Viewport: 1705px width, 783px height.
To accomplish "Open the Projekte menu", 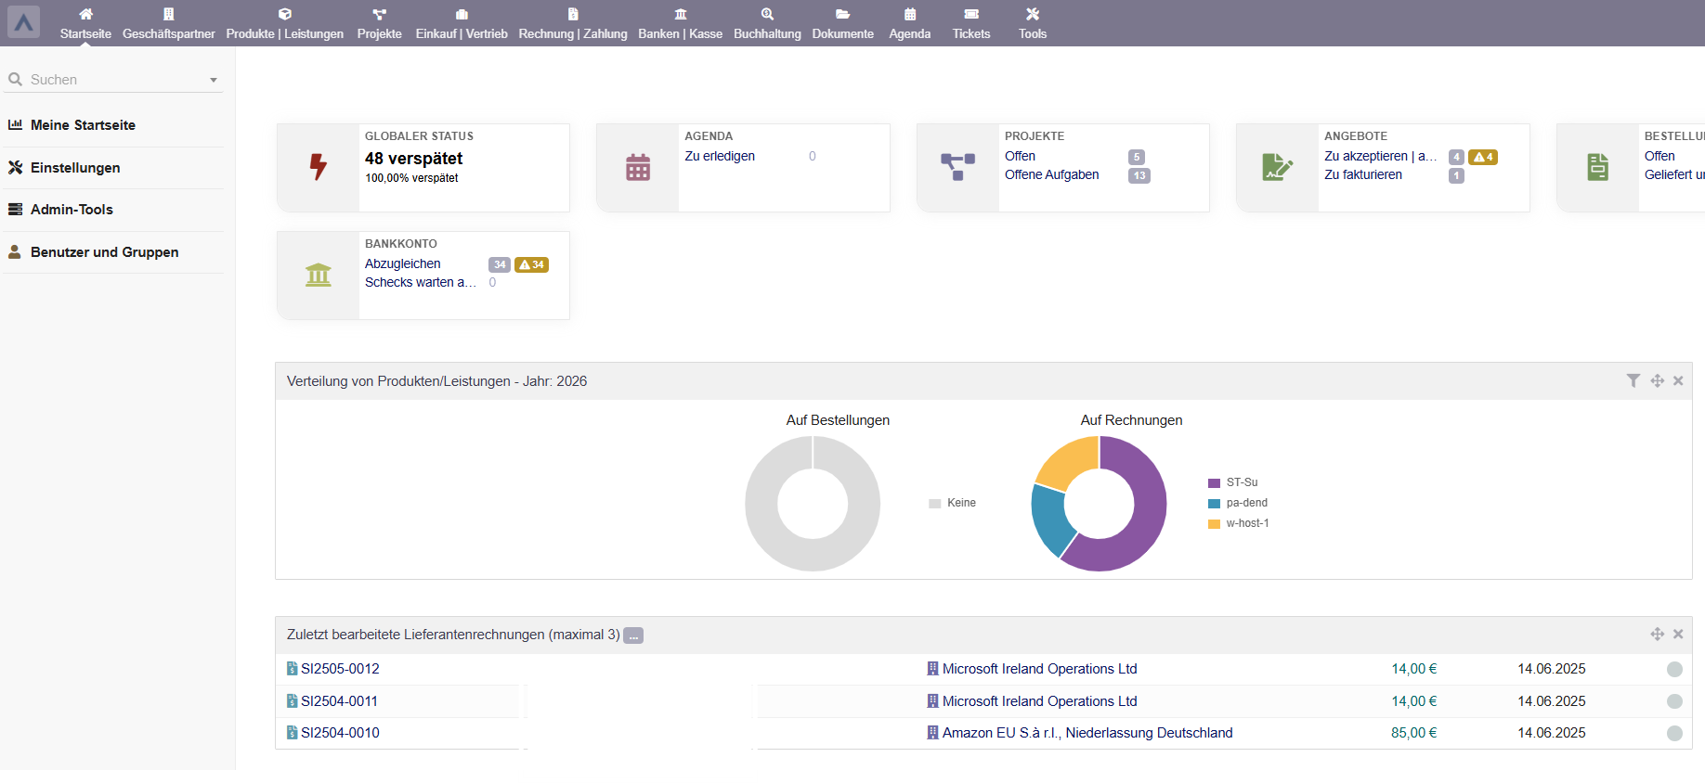I will (x=379, y=23).
